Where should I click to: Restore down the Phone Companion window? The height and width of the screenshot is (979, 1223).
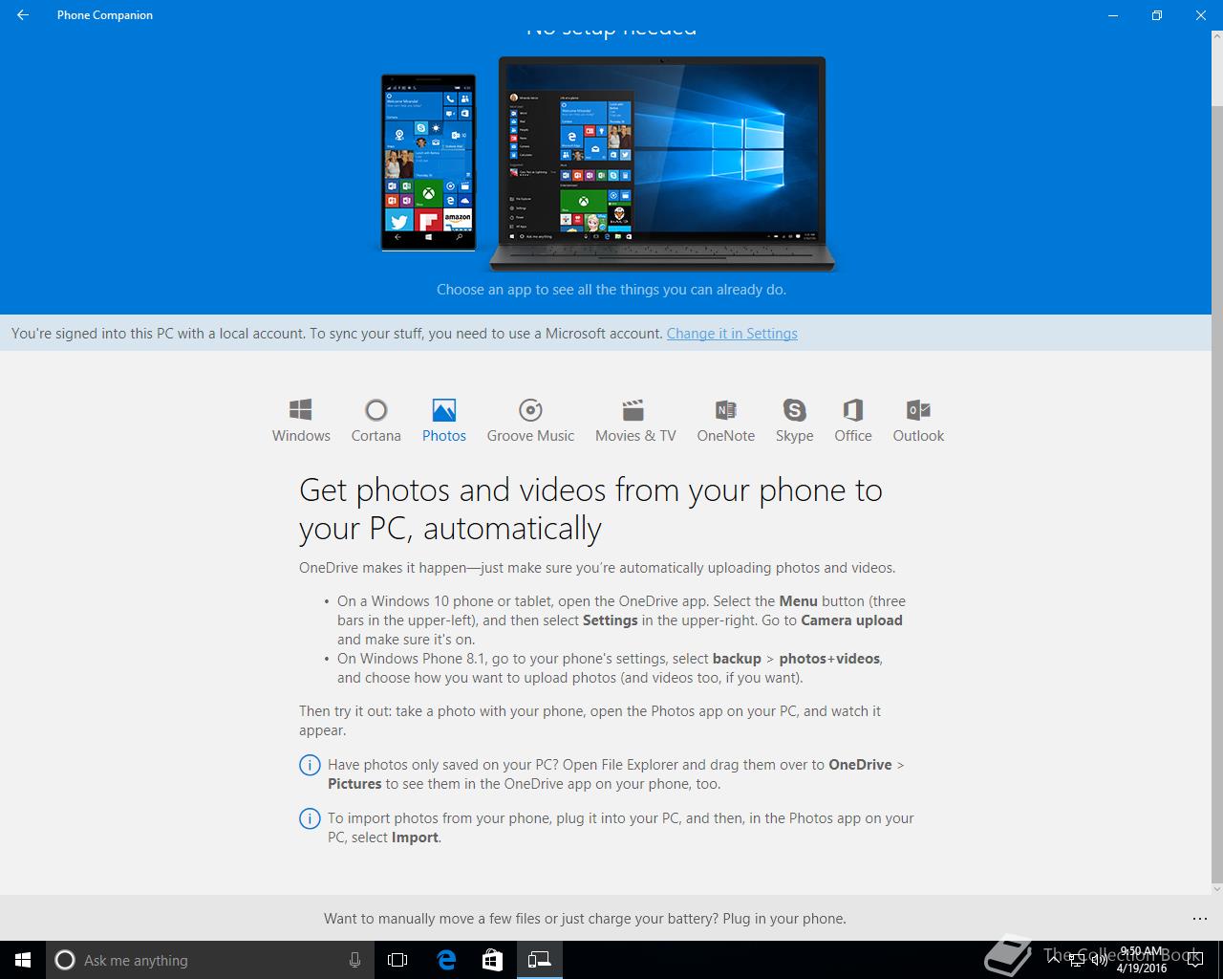[1157, 15]
